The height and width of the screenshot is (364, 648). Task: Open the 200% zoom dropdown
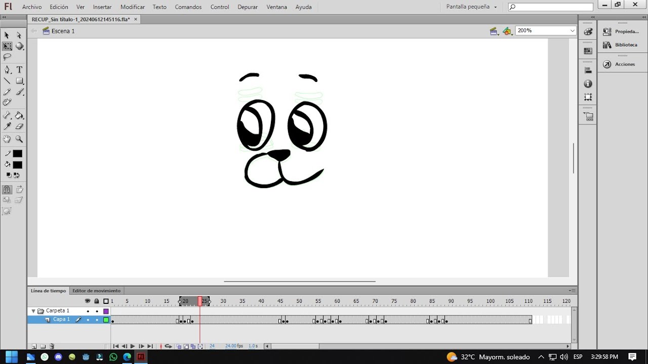(x=573, y=31)
